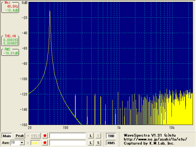This screenshot has width=196, height=147.
Task: Click the THD,+N percentage readout
Action: tap(10, 41)
